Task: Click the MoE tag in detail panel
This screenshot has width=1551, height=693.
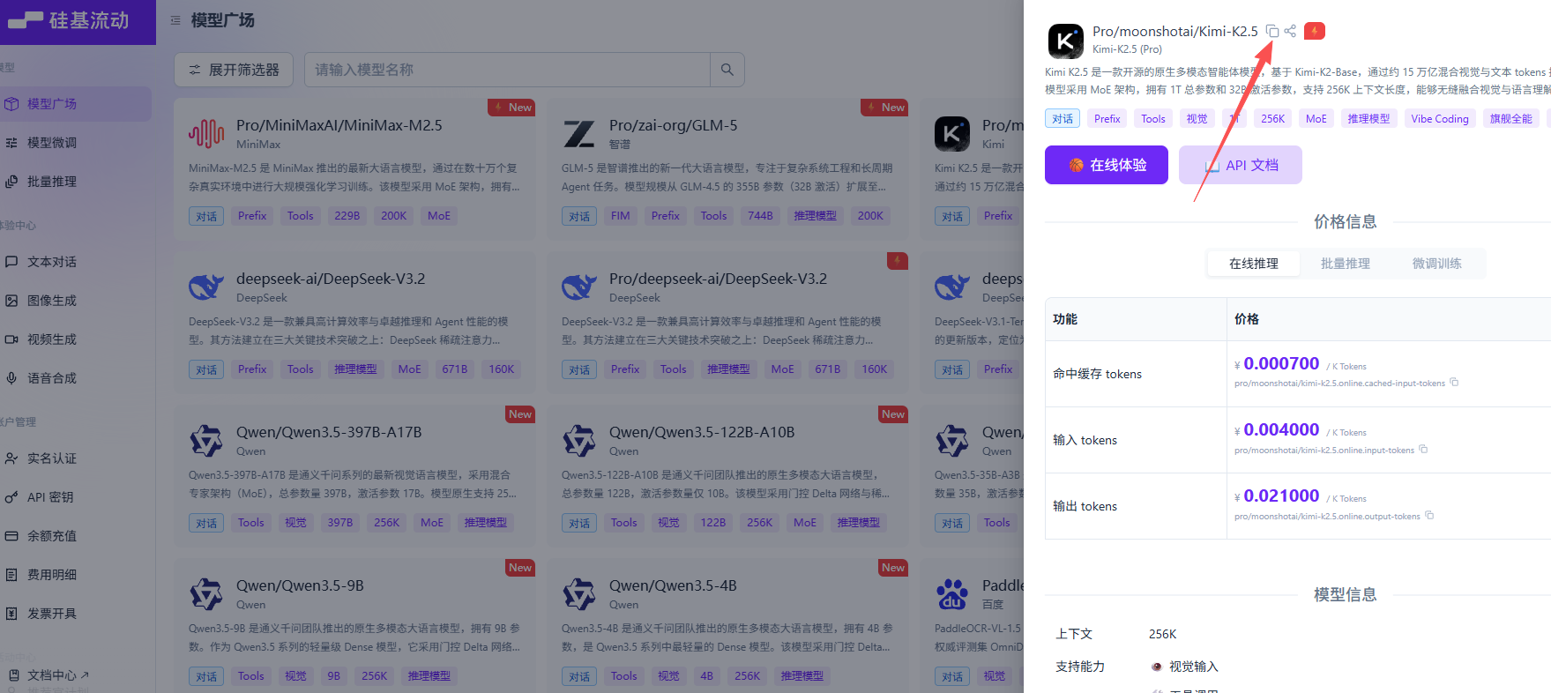Action: 1316,119
